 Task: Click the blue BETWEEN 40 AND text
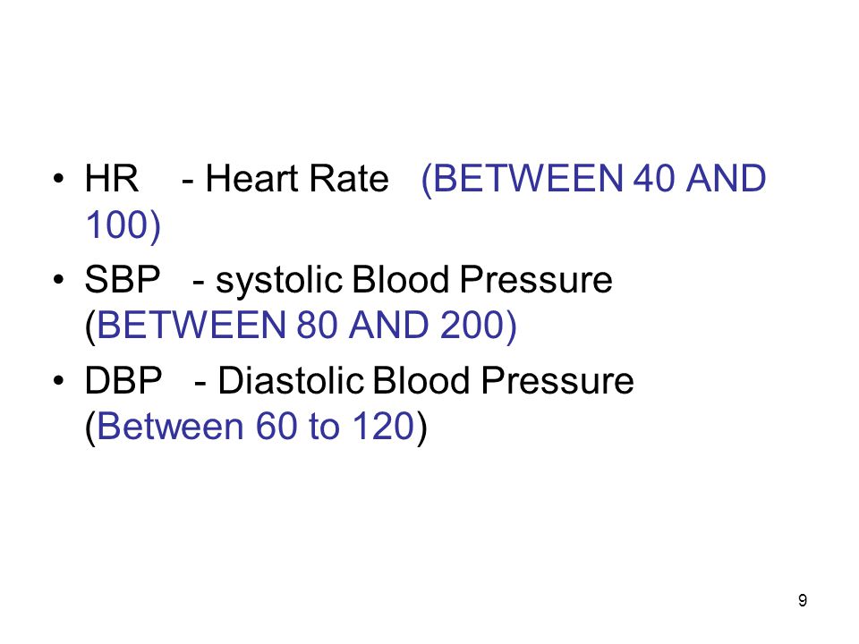593,179
